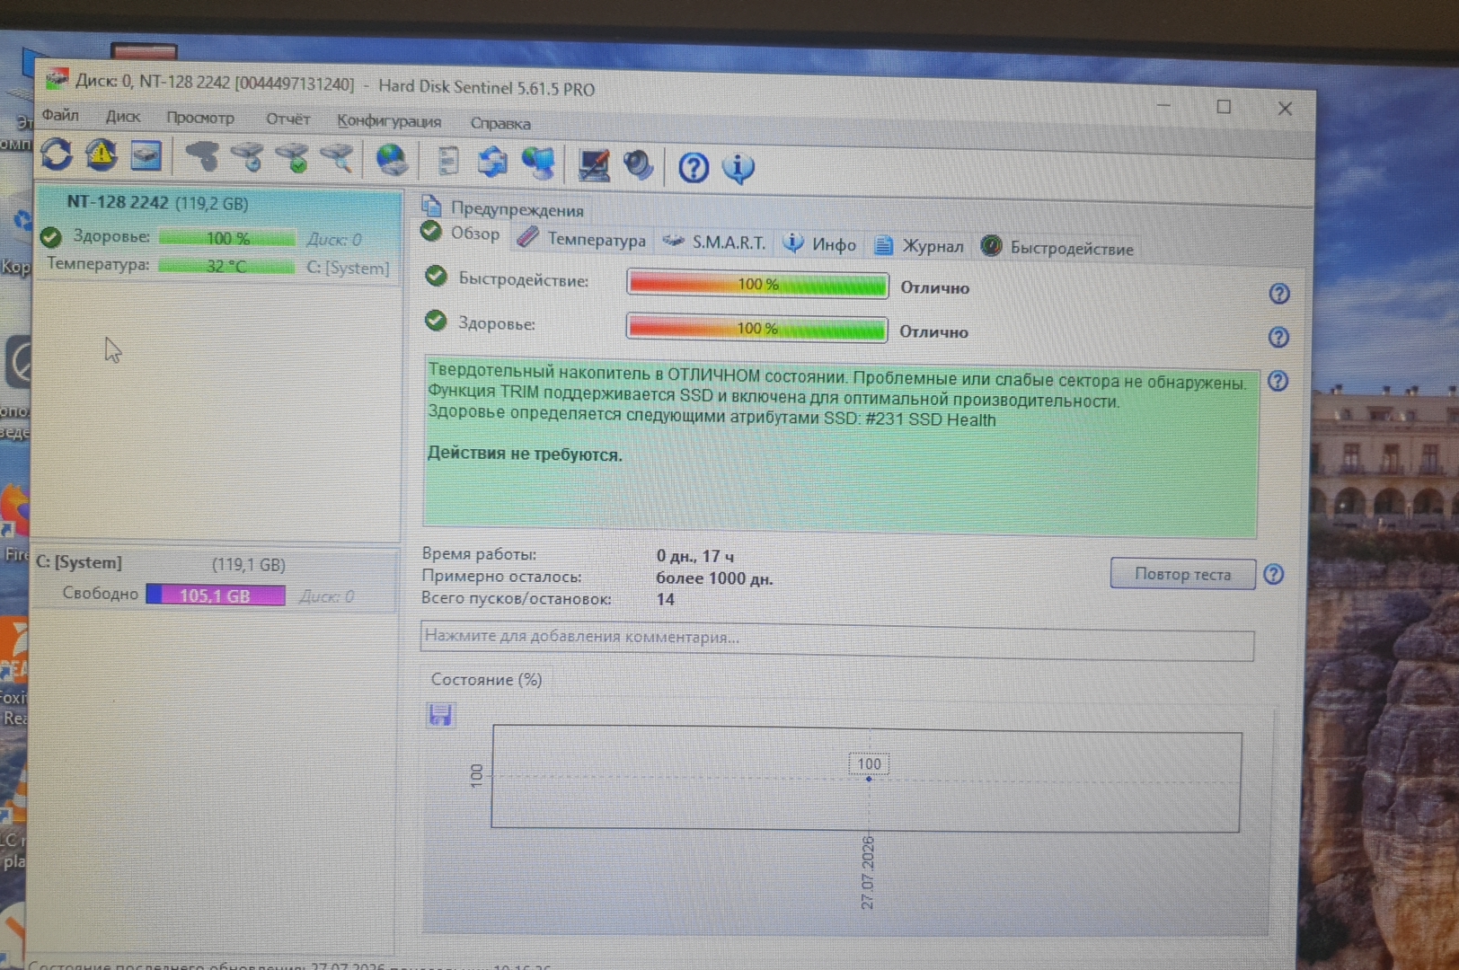Open the Конфигурация menu
The width and height of the screenshot is (1459, 970).
click(389, 121)
